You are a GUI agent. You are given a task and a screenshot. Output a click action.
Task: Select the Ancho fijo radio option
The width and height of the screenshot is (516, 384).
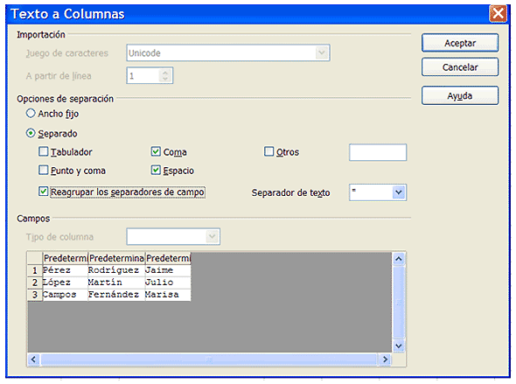31,114
